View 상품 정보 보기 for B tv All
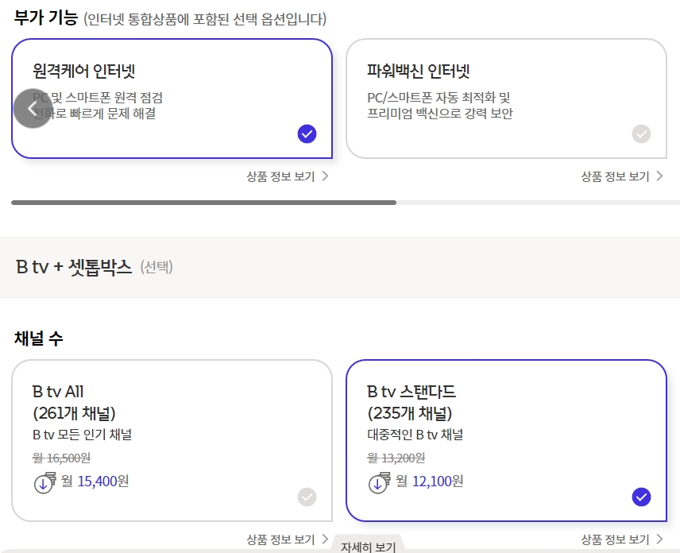Screen dimensions: 680x553 (288, 539)
